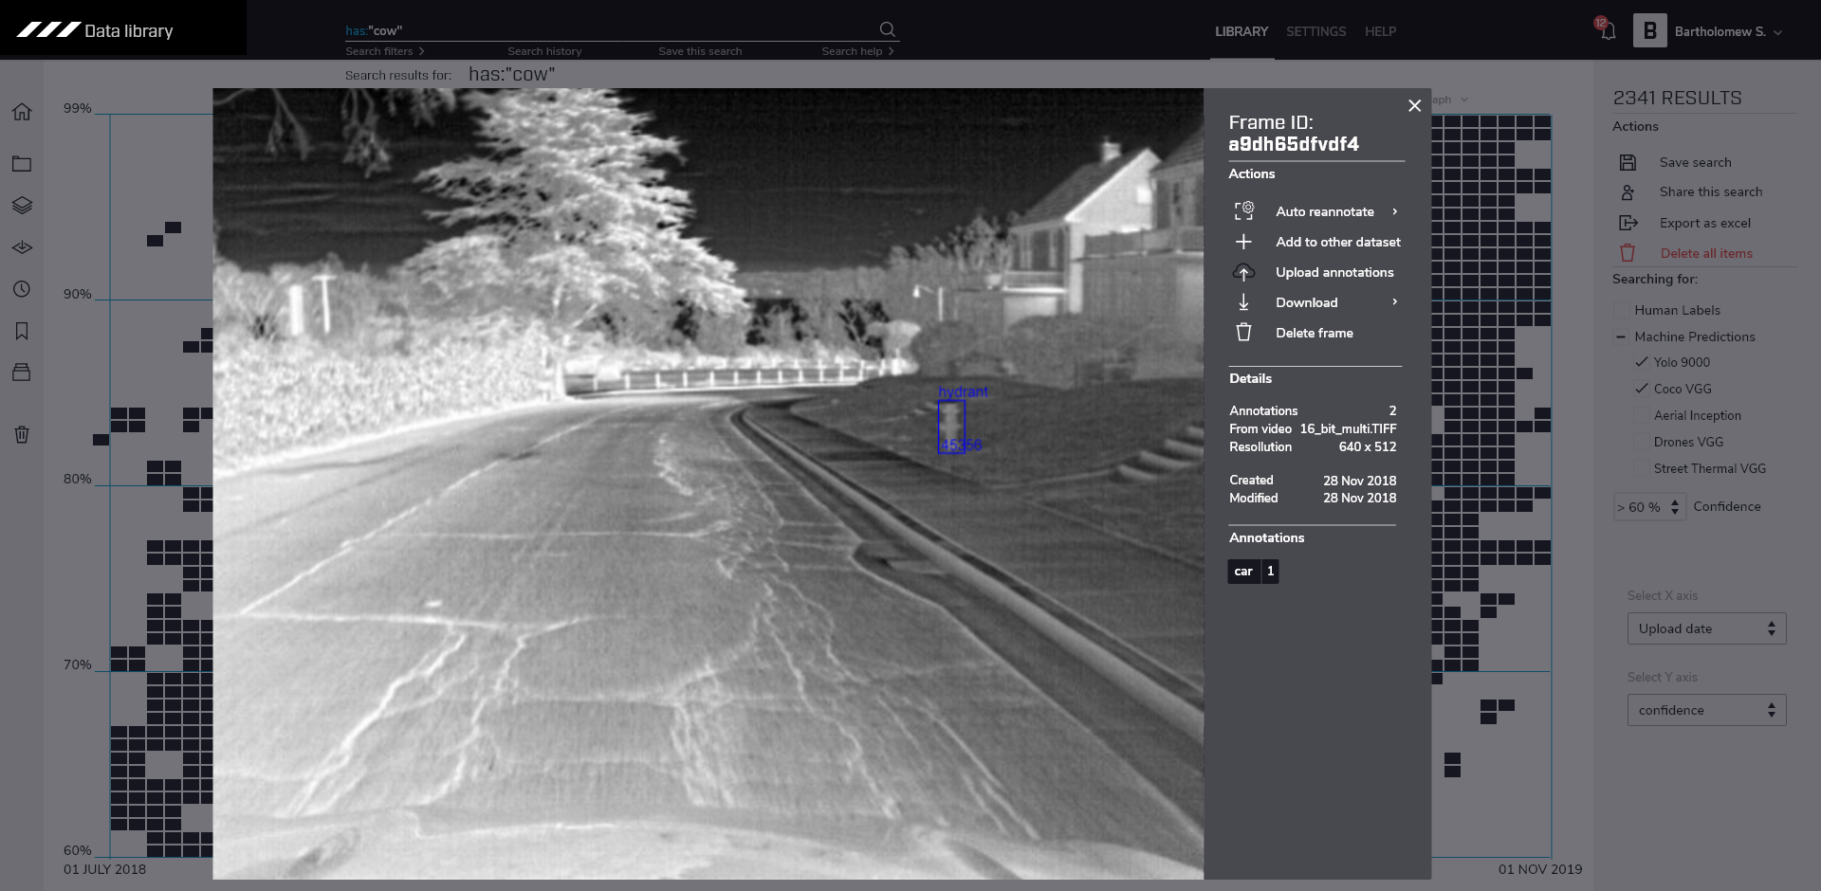Screen dimensions: 1821x891
Task: Expand the Auto reannotate submenu
Action: click(1394, 211)
